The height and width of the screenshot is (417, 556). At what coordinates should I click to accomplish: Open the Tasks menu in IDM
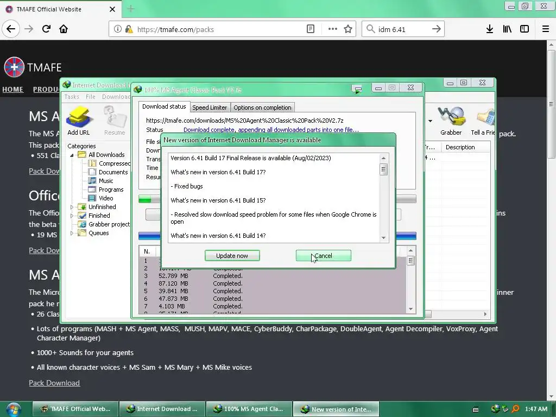(72, 97)
